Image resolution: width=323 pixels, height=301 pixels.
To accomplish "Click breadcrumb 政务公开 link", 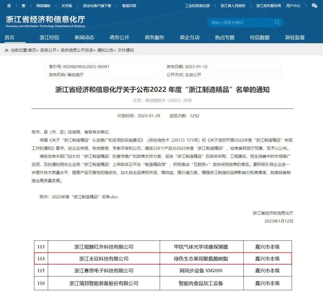I will 48,50.
